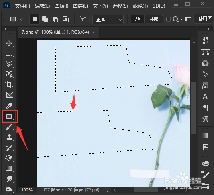214x195 pixels.
Task: Click the 497 像素 x 420 像素 status text
Action: coord(71,190)
